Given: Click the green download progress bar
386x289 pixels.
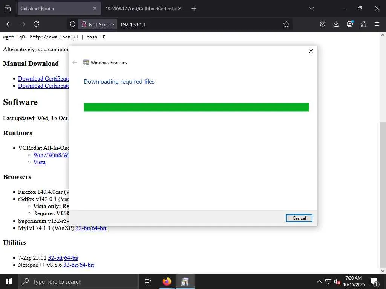Looking at the screenshot, I should [x=196, y=107].
